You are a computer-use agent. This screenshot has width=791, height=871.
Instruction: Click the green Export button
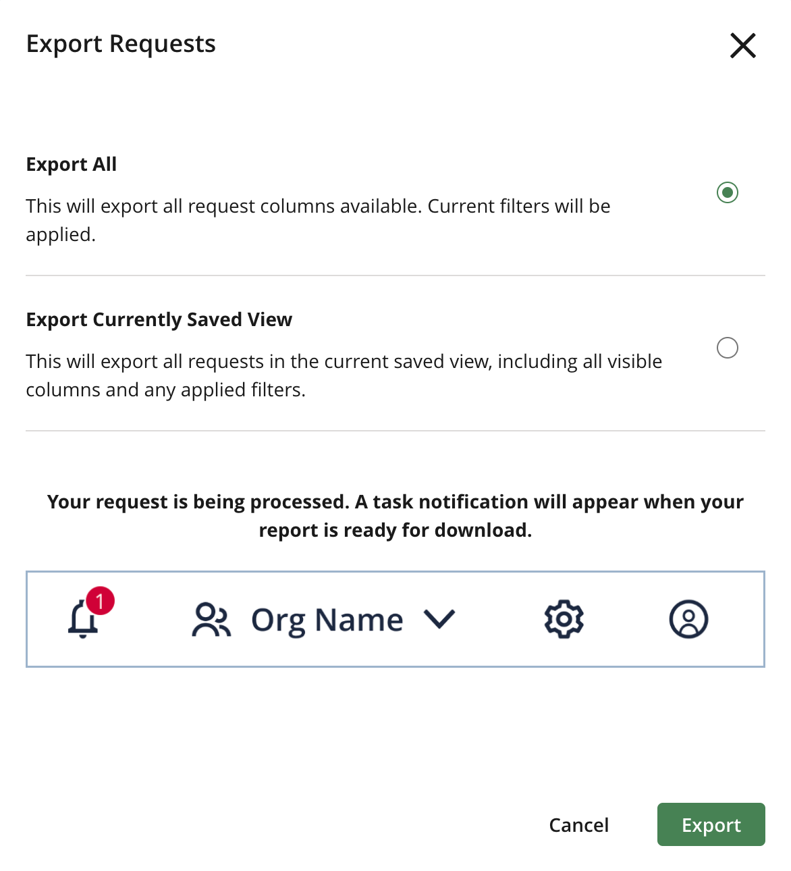[711, 824]
